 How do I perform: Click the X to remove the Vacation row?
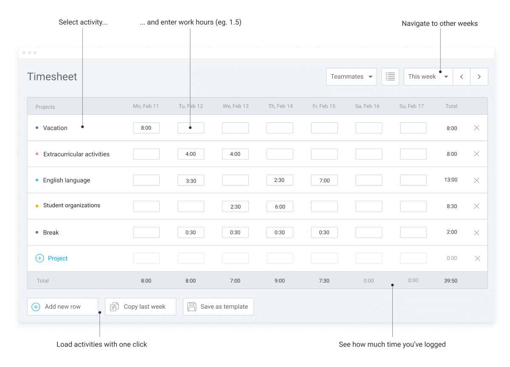click(476, 127)
